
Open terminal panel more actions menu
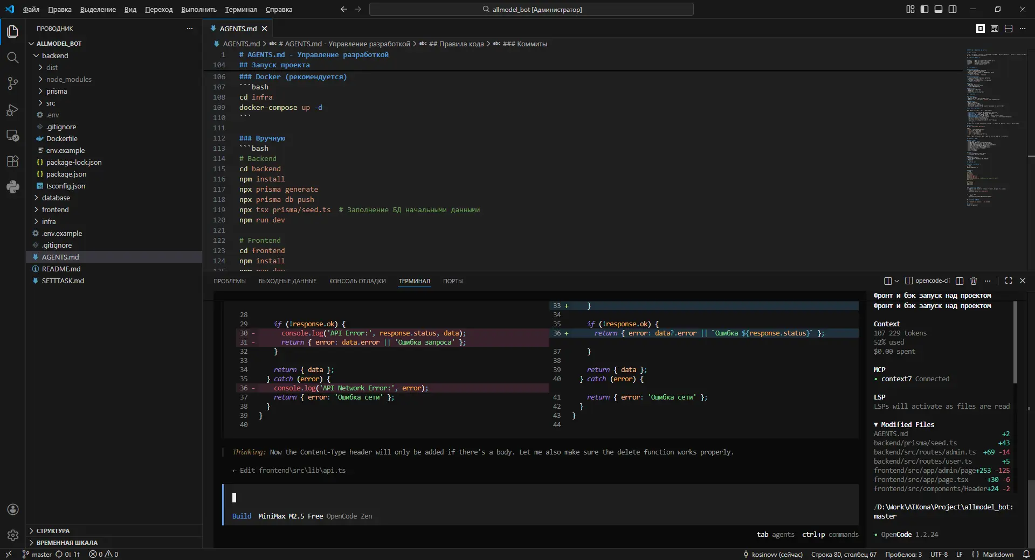988,281
